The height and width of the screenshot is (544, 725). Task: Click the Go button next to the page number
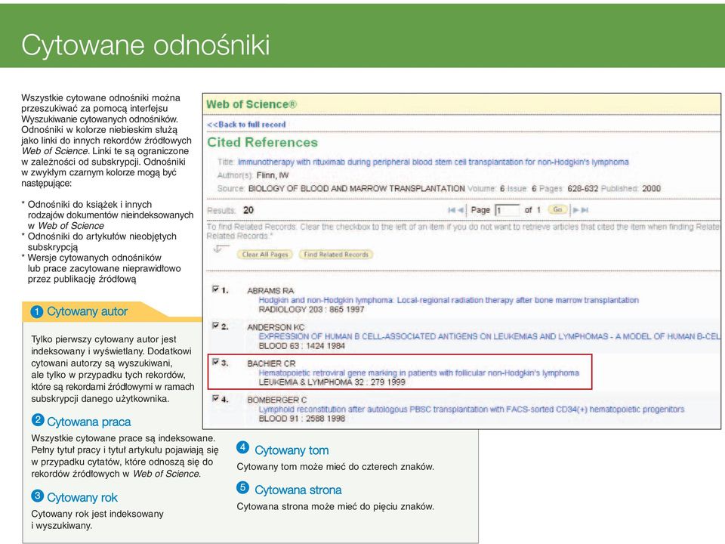coord(557,209)
